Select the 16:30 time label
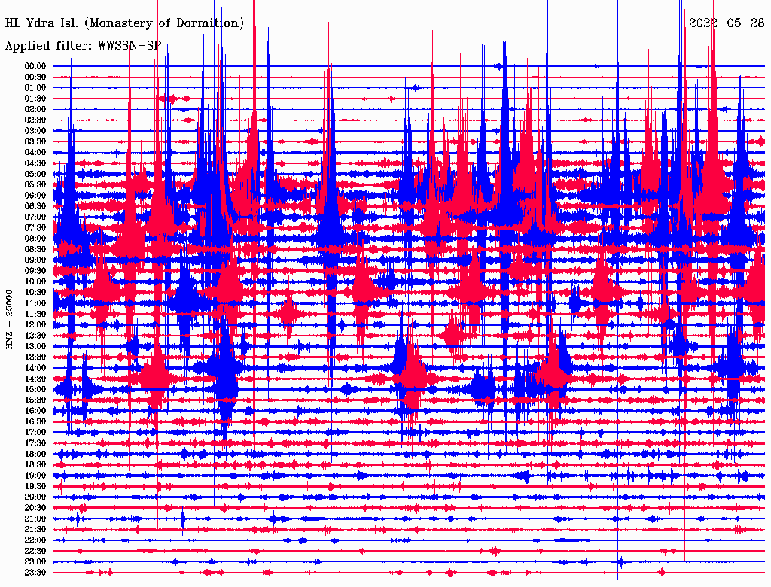Viewport: 771px width, 587px height. click(35, 422)
